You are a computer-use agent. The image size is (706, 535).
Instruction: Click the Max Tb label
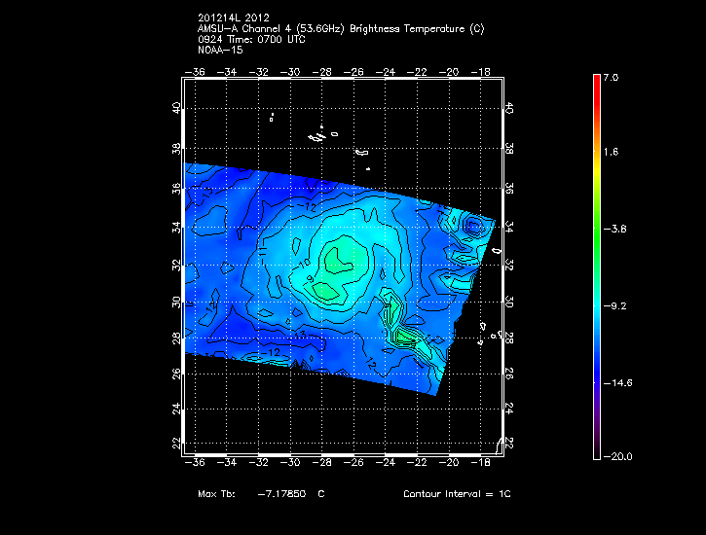pos(215,494)
